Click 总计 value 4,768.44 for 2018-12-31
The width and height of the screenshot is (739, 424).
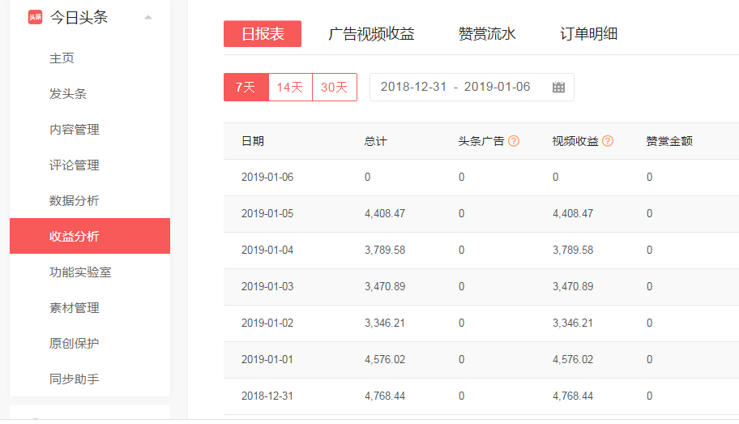pyautogui.click(x=385, y=396)
